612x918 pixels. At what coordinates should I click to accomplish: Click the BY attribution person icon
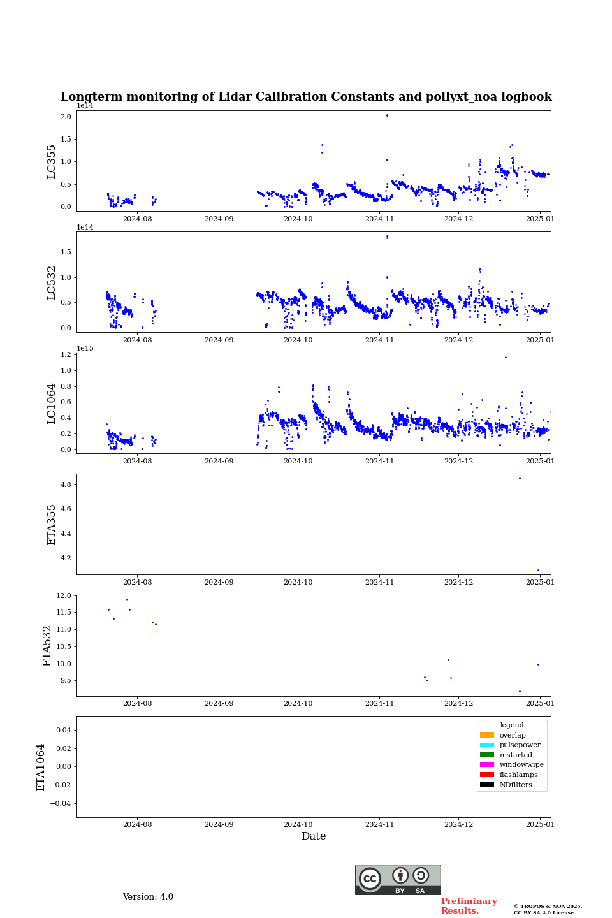400,875
